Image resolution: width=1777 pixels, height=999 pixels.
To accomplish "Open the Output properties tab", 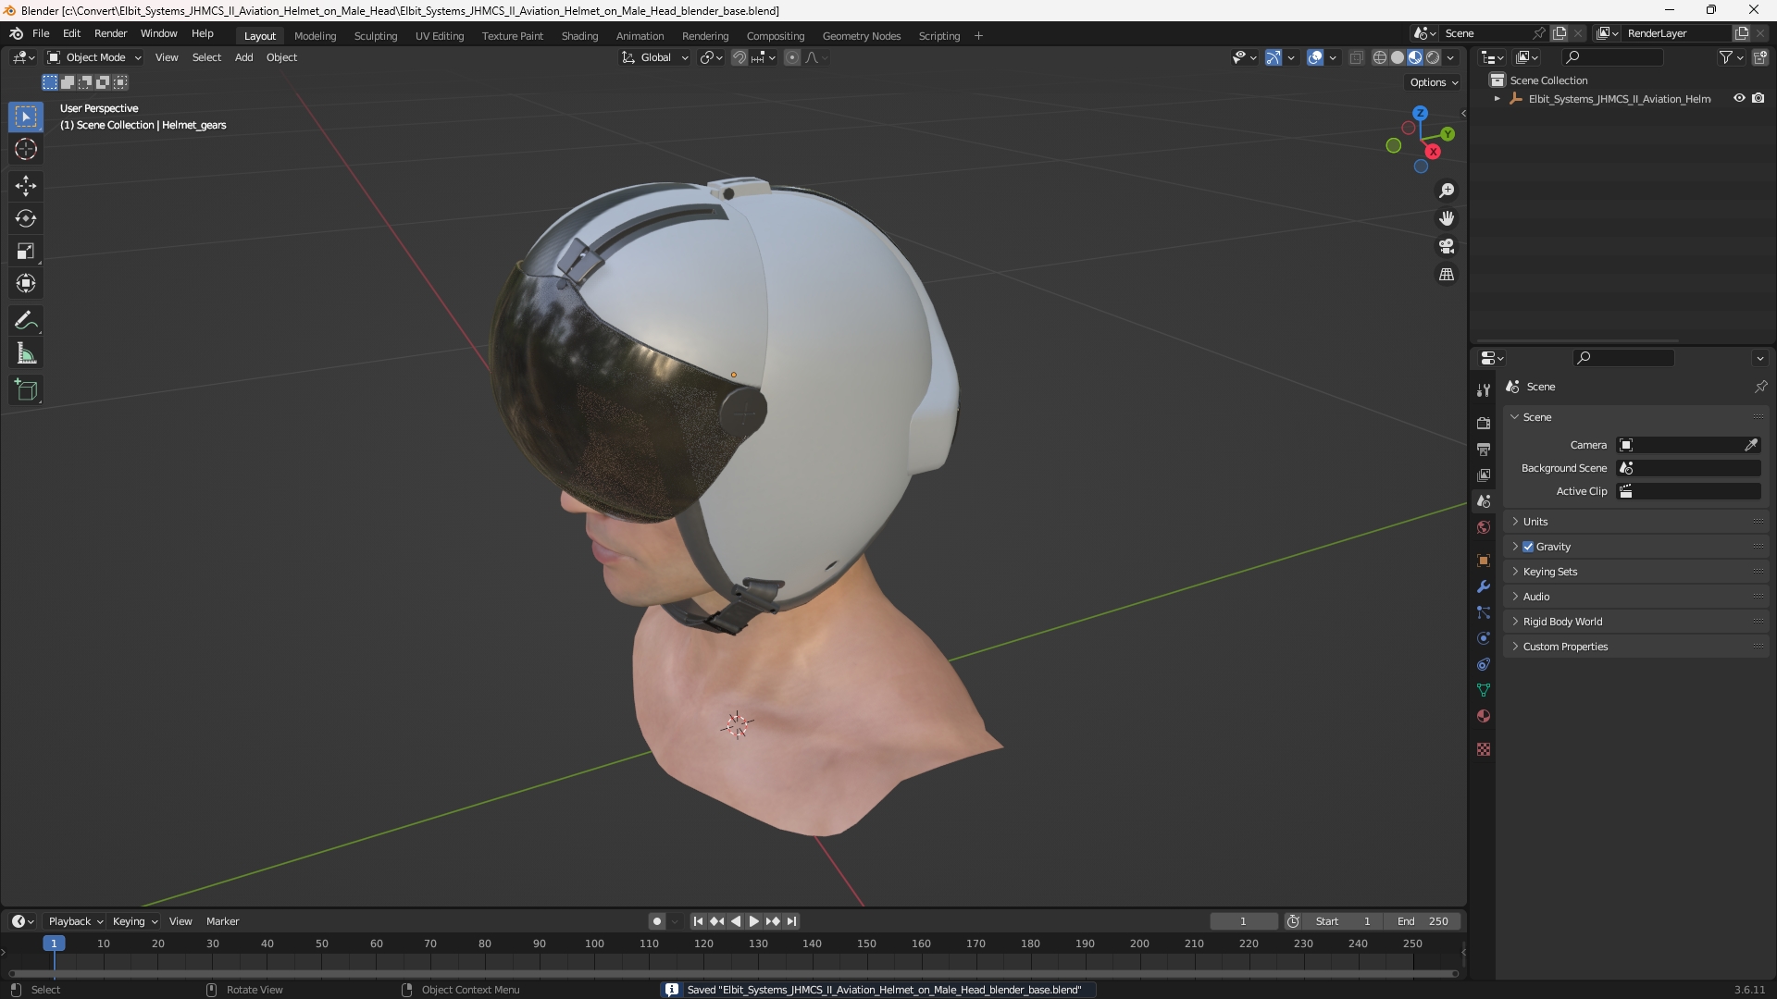I will point(1484,449).
